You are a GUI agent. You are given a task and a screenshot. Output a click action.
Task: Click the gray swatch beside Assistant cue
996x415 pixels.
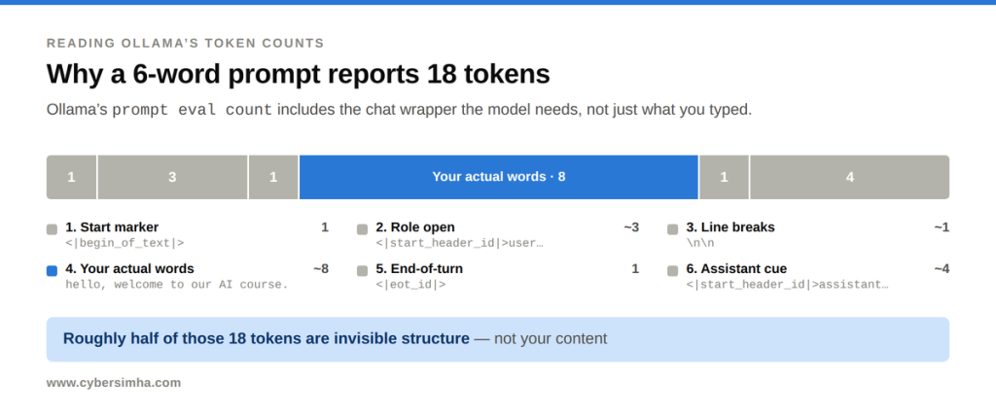pos(673,271)
